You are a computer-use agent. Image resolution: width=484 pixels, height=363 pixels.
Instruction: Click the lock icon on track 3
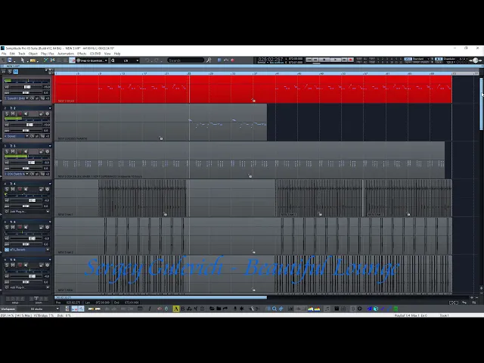[41, 151]
